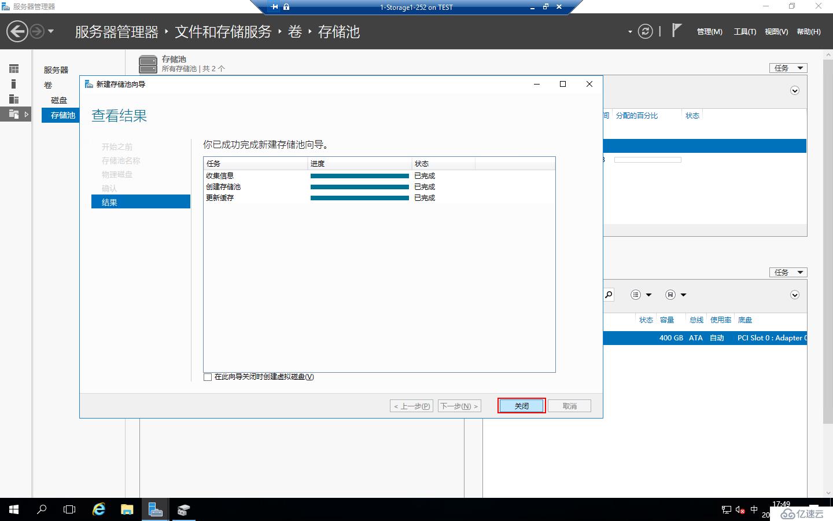
Task: Open Task View on the taskbar
Action: [x=69, y=509]
